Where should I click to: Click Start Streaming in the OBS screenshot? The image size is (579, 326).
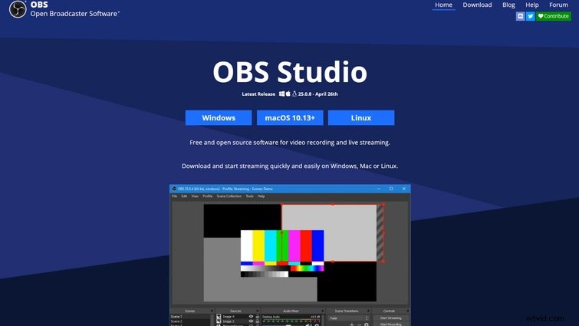[x=390, y=318]
